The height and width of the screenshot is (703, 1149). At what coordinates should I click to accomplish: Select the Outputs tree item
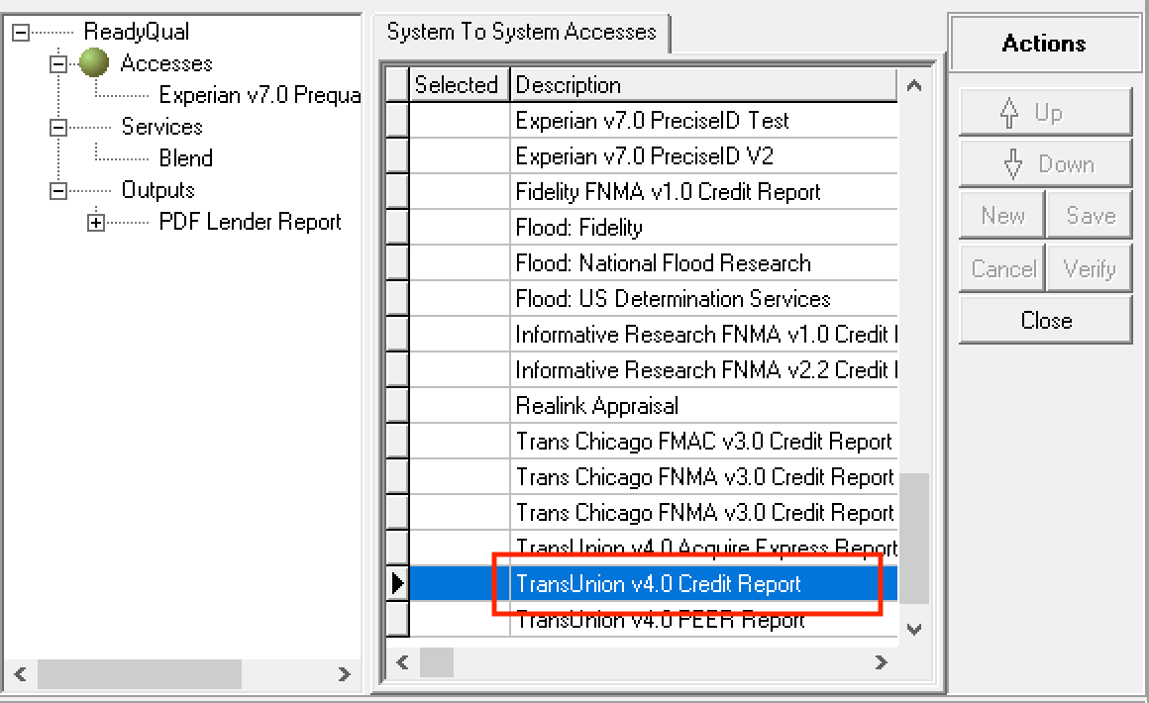click(157, 190)
